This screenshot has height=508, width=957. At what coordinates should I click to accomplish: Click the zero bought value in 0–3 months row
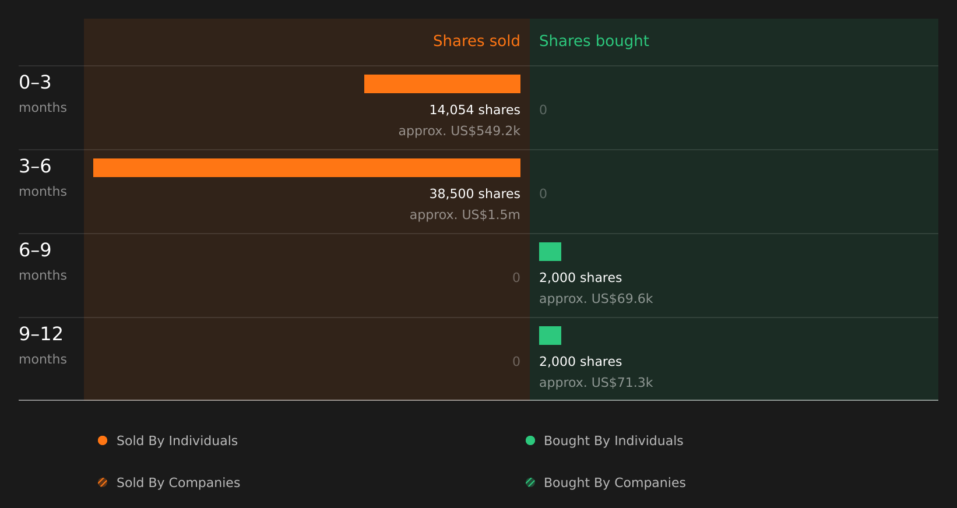[543, 110]
